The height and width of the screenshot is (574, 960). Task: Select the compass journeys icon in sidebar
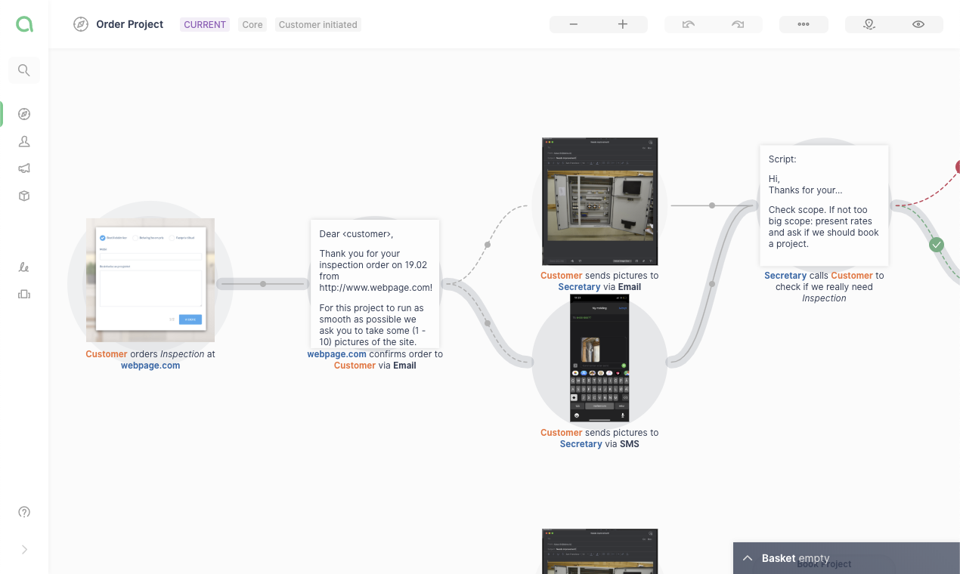[24, 114]
